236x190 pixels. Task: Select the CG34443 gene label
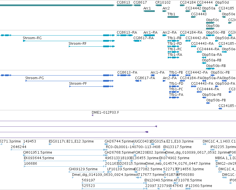pyautogui.click(x=199, y=14)
